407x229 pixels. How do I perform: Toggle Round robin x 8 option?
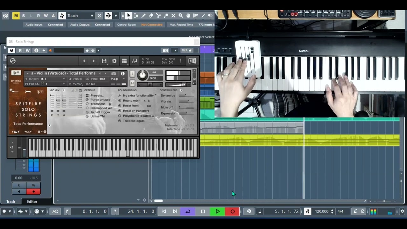(x=120, y=101)
